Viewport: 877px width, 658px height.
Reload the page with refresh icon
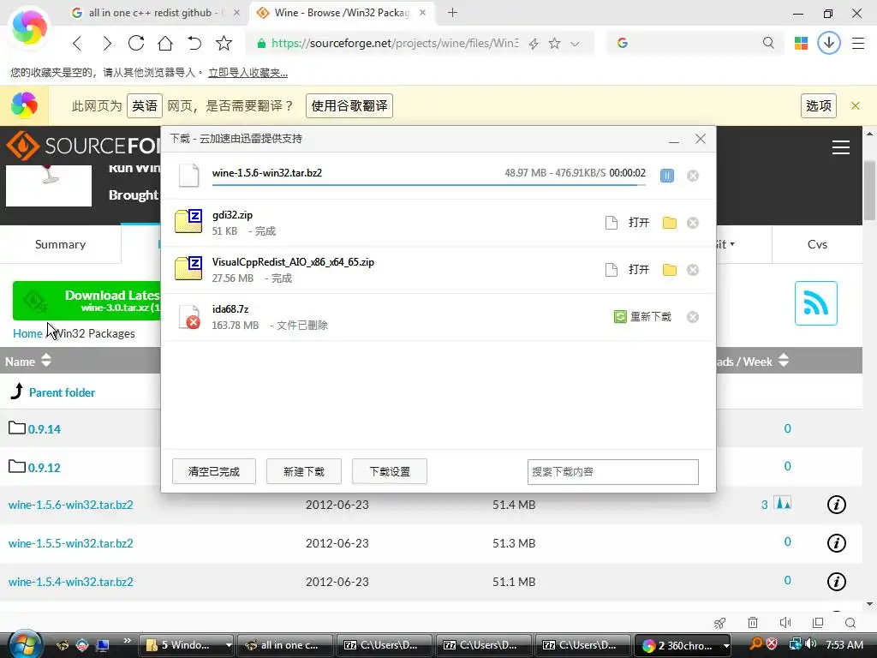136,43
